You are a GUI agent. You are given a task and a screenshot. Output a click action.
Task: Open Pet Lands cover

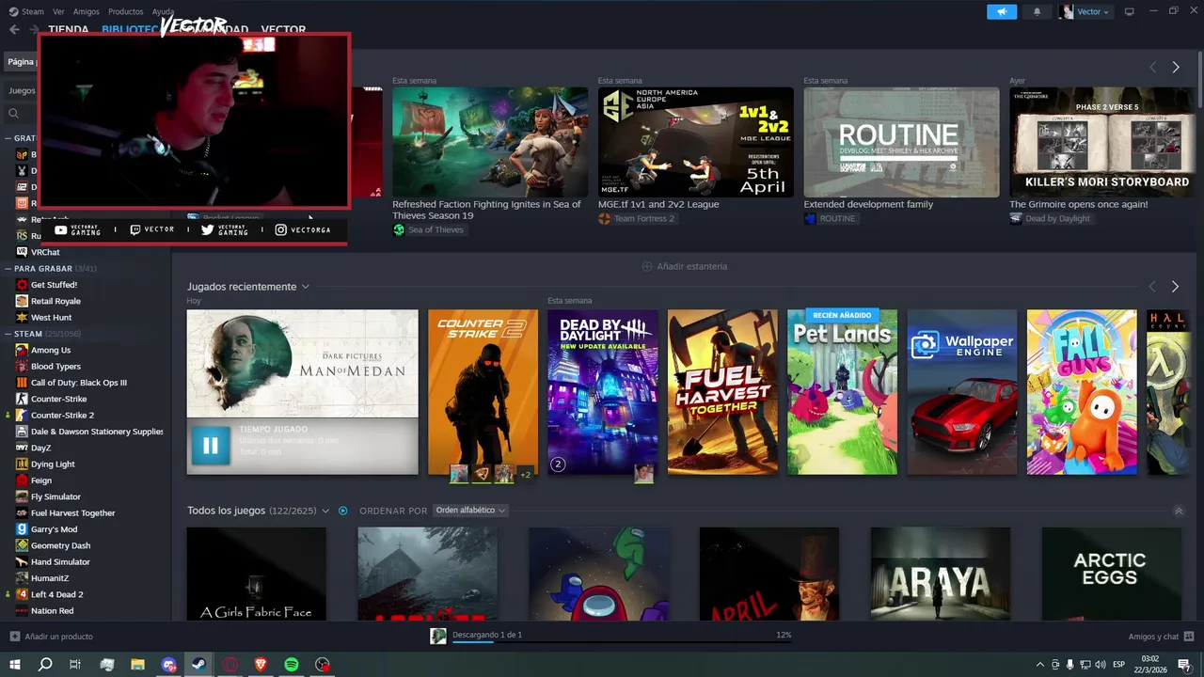(x=842, y=392)
